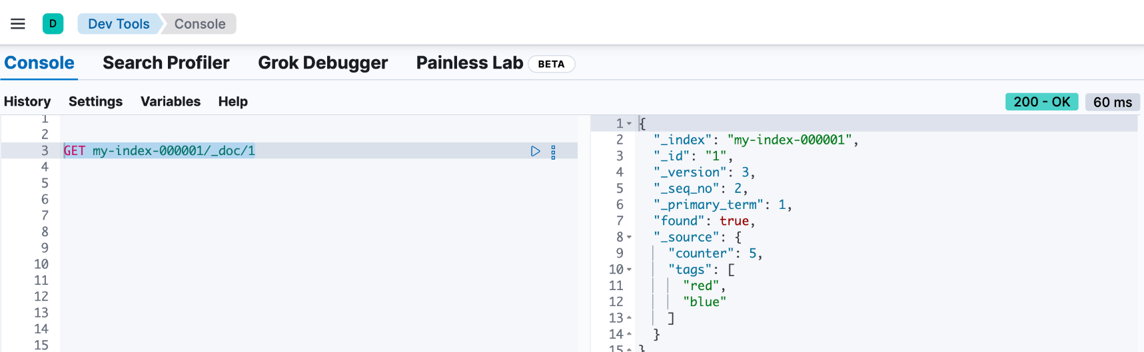Click the Dev Tools breadcrumb
This screenshot has width=1144, height=352.
pyautogui.click(x=119, y=24)
